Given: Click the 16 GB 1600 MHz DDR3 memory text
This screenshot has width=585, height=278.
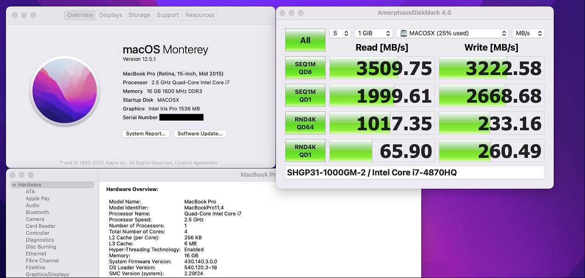Looking at the screenshot, I should click(x=174, y=91).
